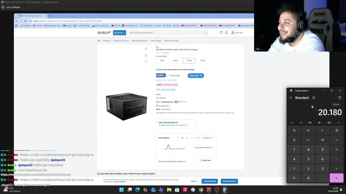The width and height of the screenshot is (346, 194).
Task: Reload the page in shared browser
Action: click(25, 21)
